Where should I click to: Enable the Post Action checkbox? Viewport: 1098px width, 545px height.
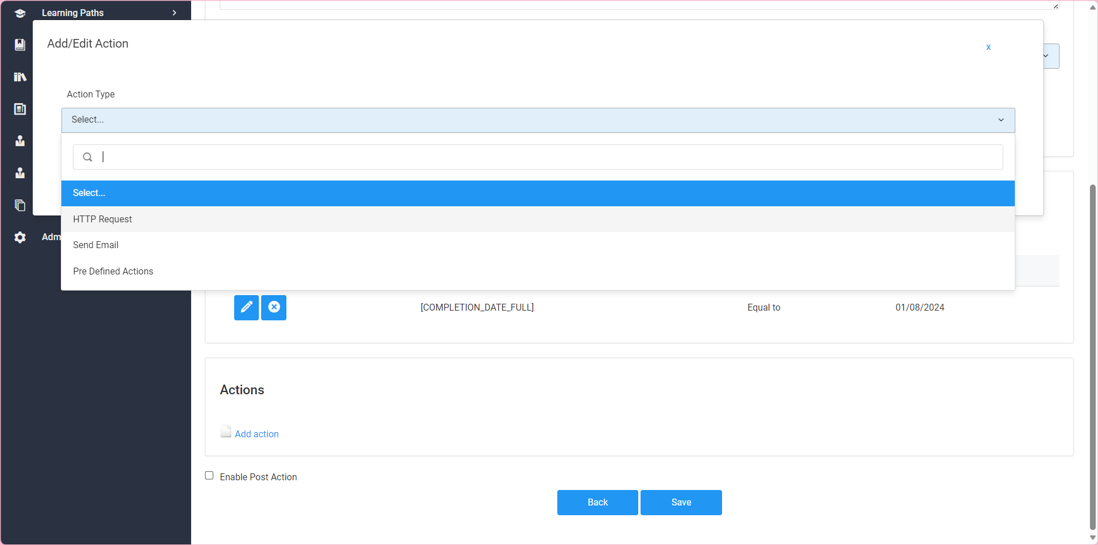click(209, 476)
